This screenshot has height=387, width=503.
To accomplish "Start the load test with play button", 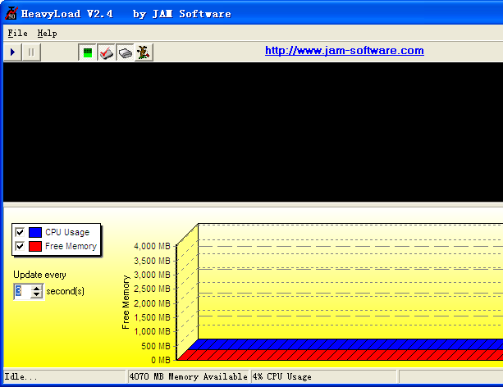I will click(x=13, y=52).
